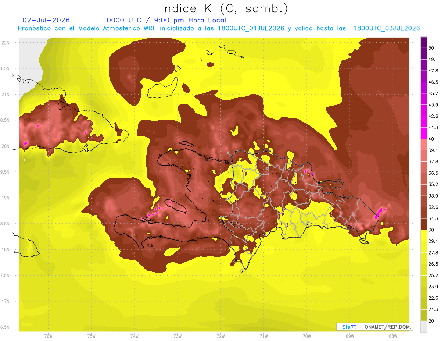Click the "Pronóstico con el Modelo Atmósferico WRF" line

coord(219,28)
